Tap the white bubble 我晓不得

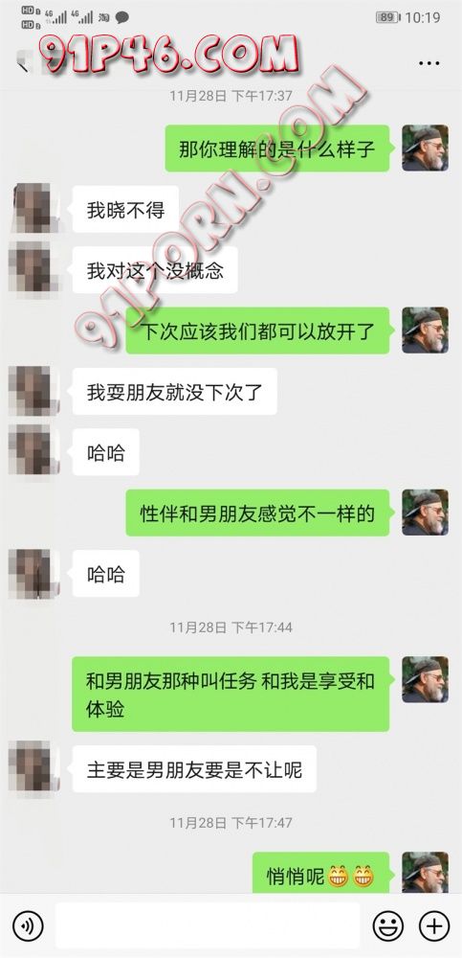point(125,210)
